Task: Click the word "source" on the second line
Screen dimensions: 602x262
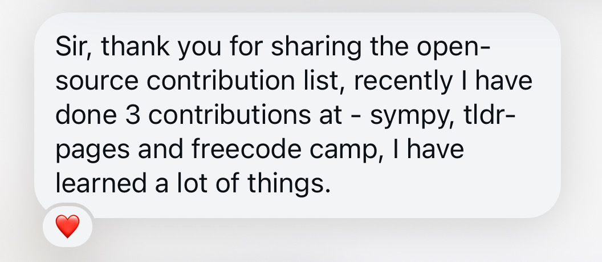Action: pyautogui.click(x=96, y=82)
